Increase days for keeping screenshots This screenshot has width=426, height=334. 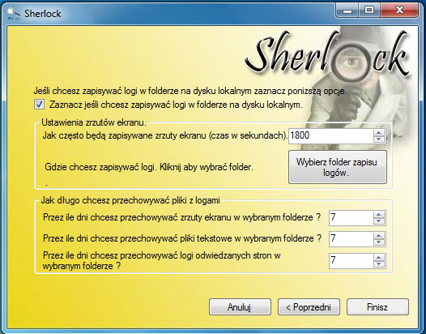pyautogui.click(x=379, y=215)
